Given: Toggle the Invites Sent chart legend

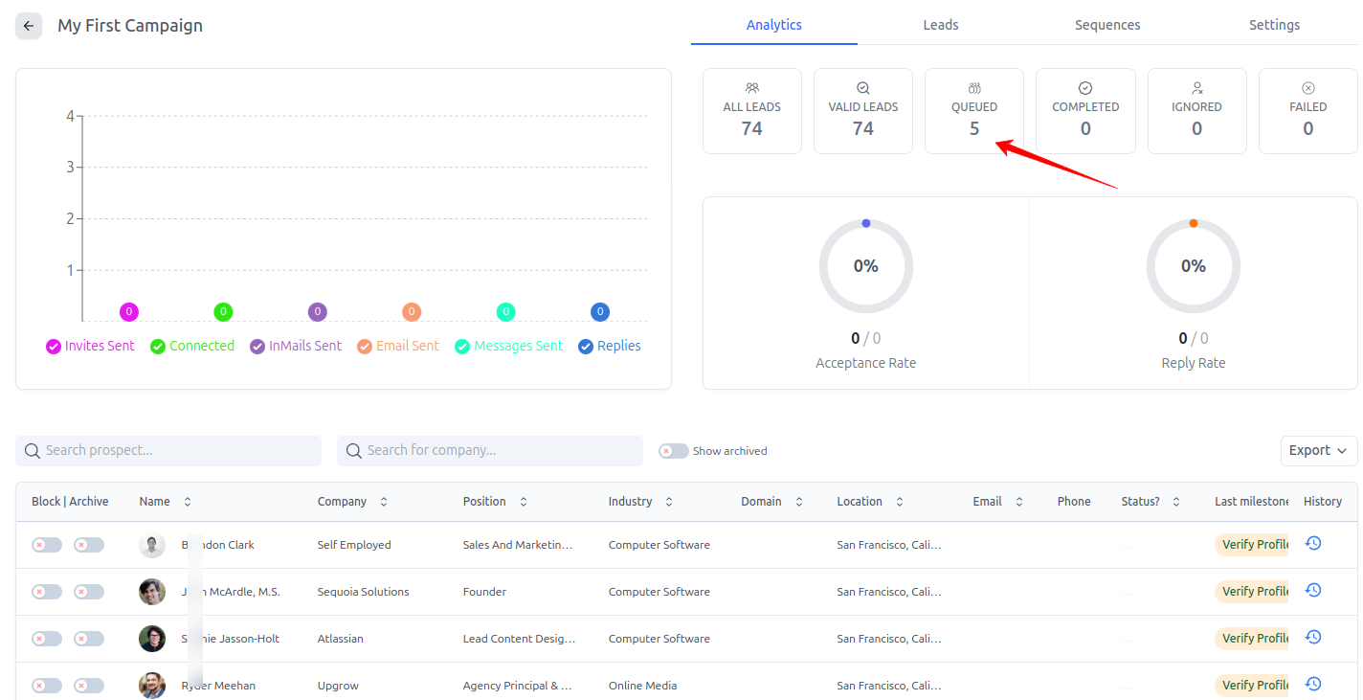Looking at the screenshot, I should coord(91,346).
